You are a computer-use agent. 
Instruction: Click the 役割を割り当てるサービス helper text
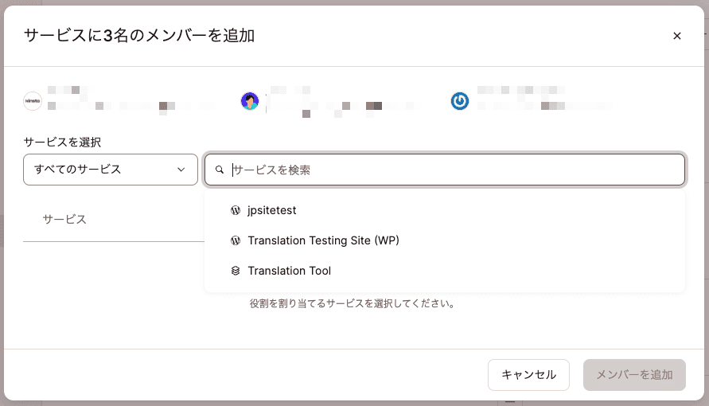pyautogui.click(x=352, y=303)
